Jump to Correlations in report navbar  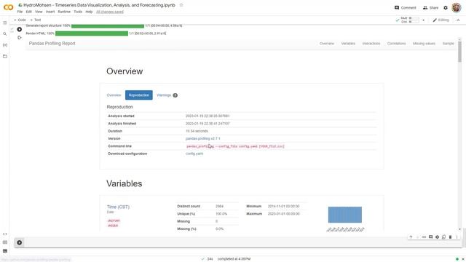point(396,44)
